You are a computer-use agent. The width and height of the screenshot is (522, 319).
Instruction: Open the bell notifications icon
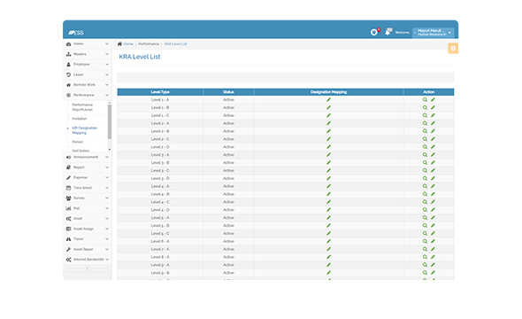[x=388, y=32]
